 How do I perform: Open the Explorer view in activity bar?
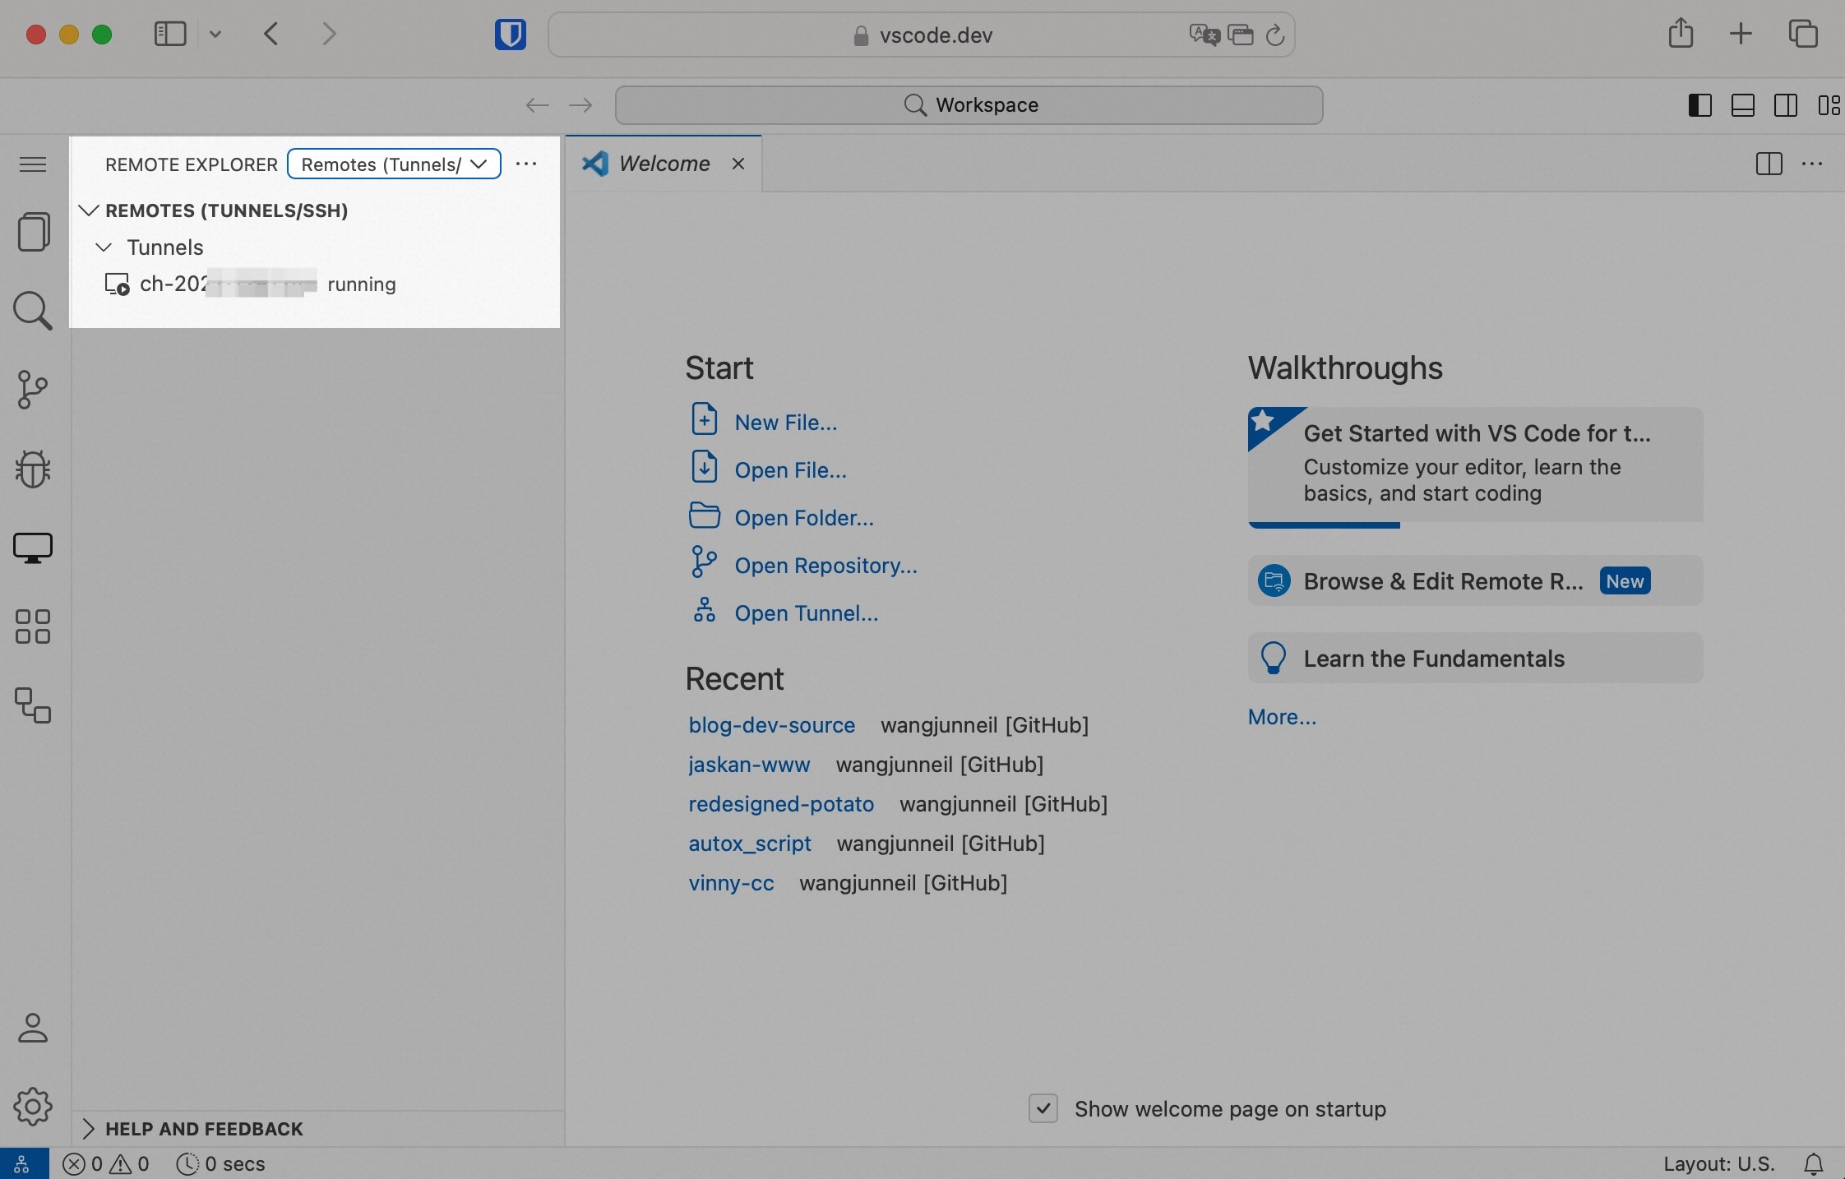pyautogui.click(x=33, y=232)
